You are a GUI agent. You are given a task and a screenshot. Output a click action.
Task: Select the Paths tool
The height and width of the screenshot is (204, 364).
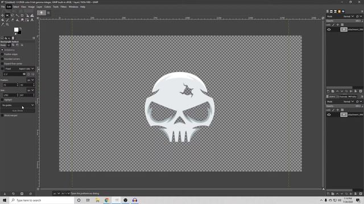point(27,20)
